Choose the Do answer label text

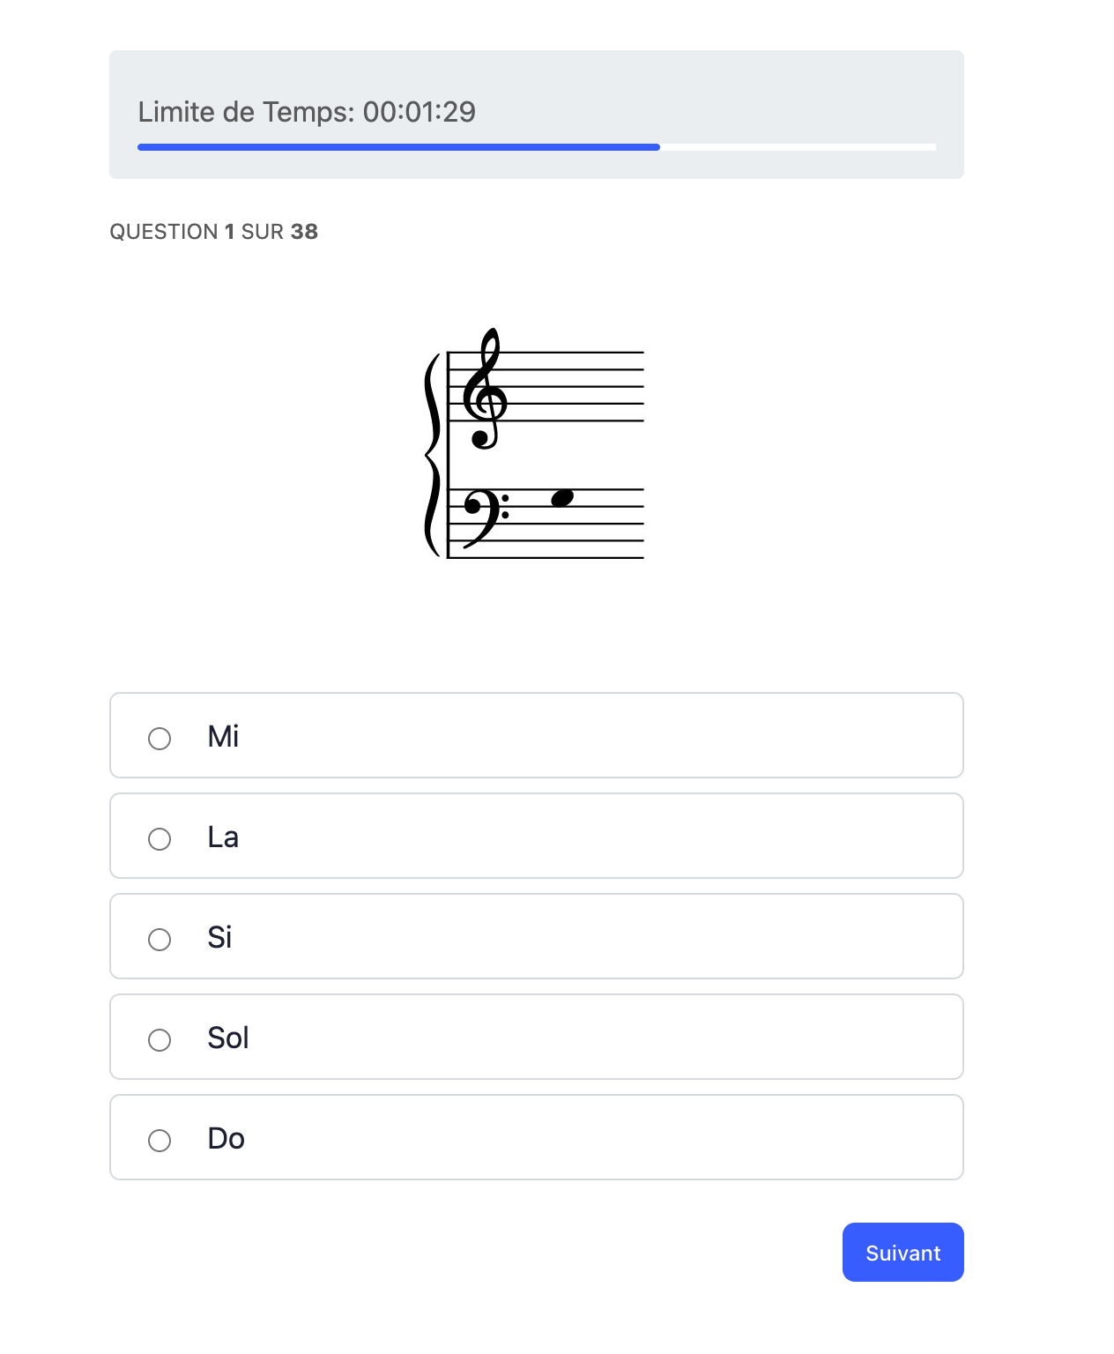226,1138
